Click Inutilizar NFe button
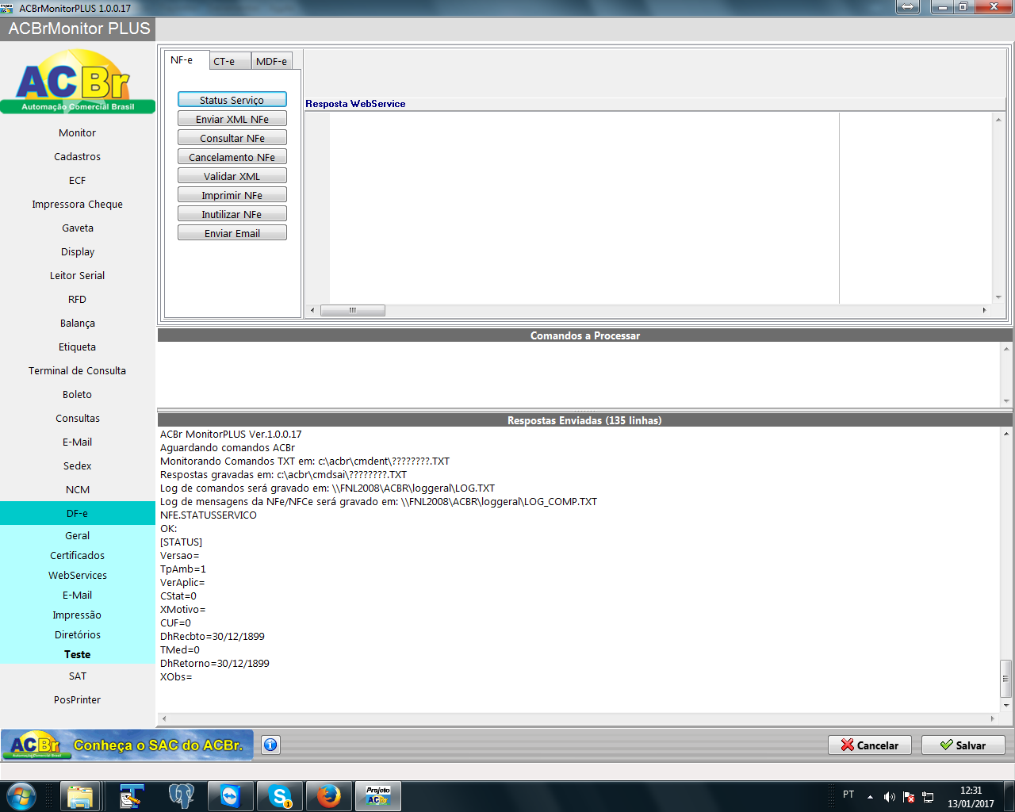Screen dimensions: 1015x812 232,214
